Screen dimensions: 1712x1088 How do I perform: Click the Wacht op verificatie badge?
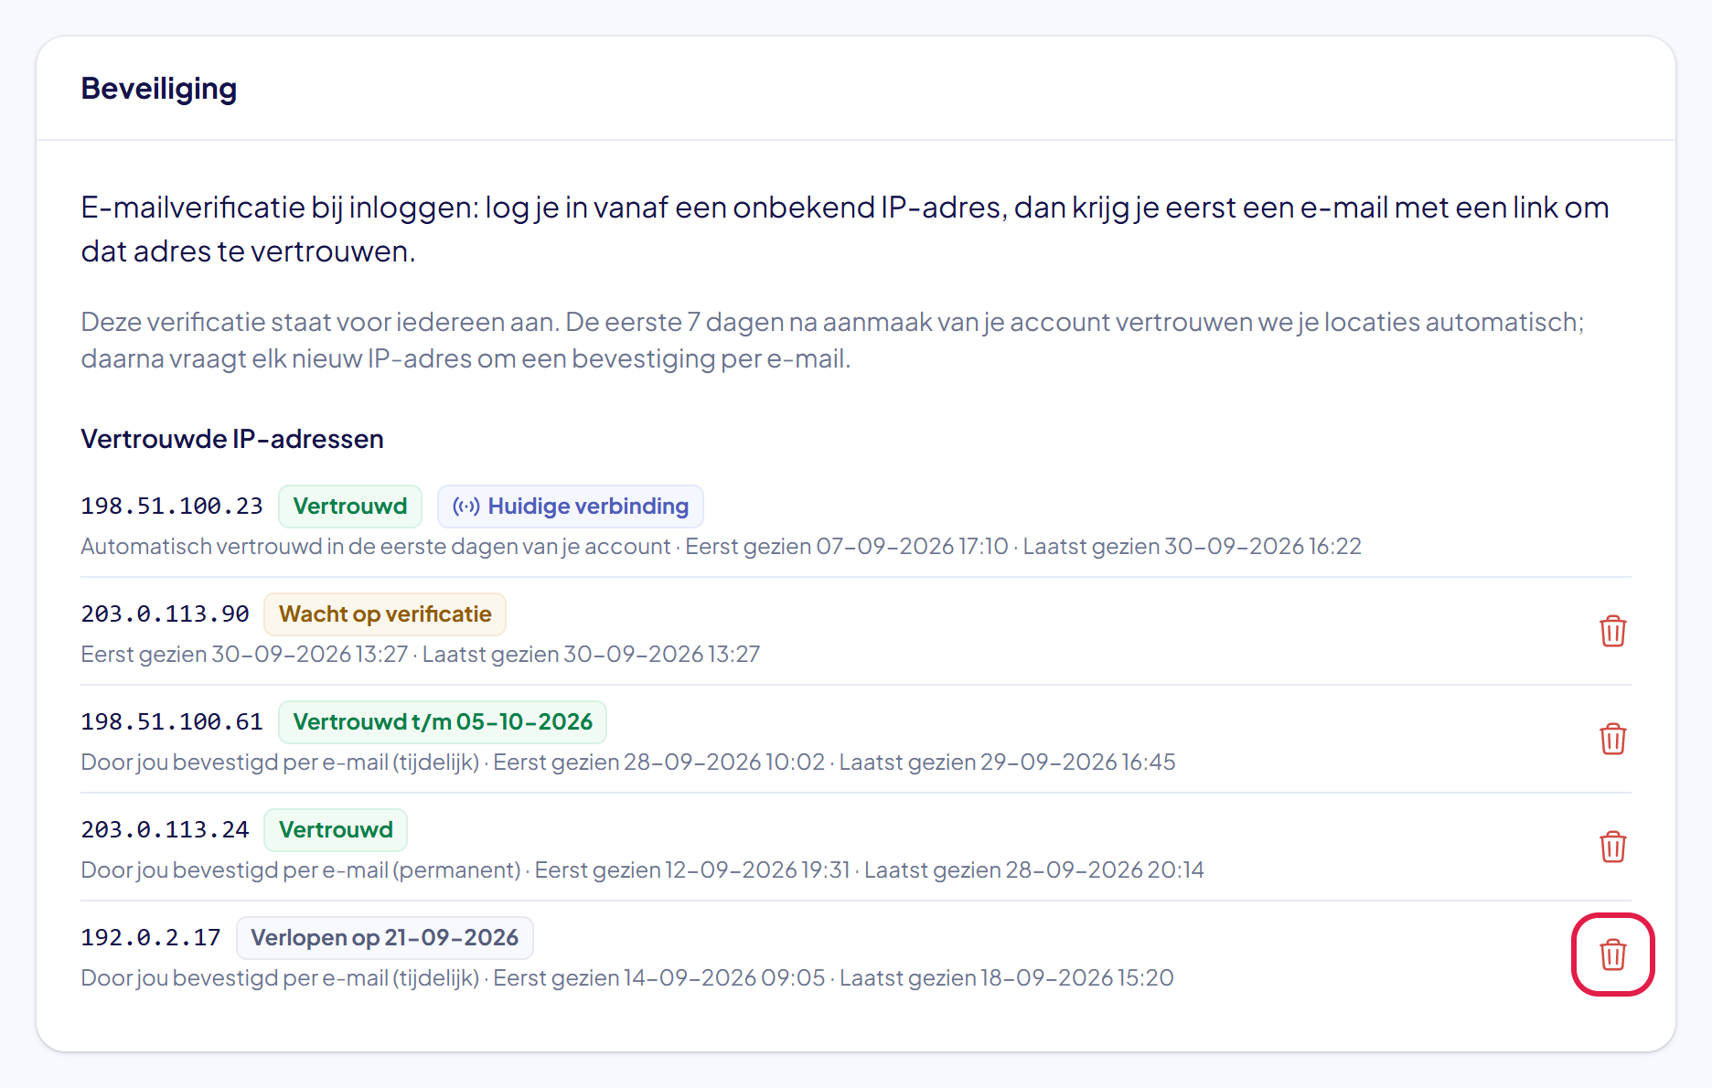pyautogui.click(x=385, y=614)
